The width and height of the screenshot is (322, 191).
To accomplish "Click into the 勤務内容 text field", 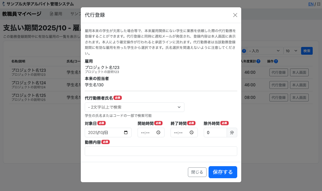I will [161, 151].
